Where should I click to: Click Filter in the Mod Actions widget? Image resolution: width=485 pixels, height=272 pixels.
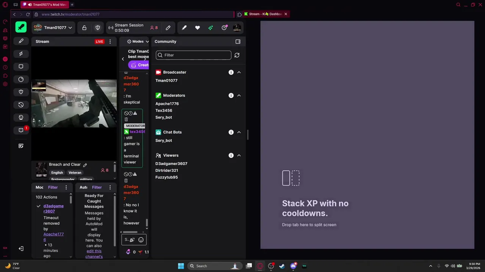pos(53,187)
